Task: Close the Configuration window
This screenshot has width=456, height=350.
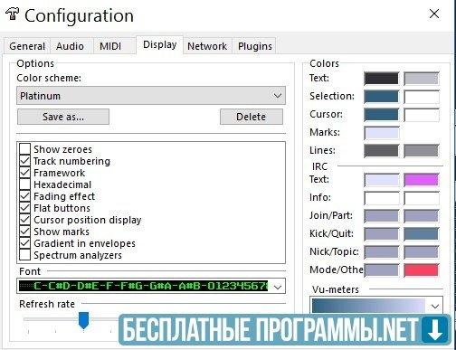Action: coord(434,14)
